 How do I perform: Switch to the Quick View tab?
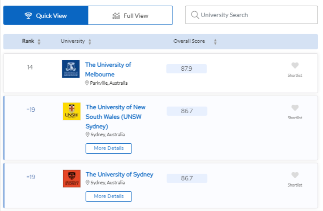[46, 15]
